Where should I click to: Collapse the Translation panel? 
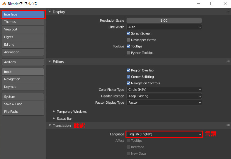point(50,125)
